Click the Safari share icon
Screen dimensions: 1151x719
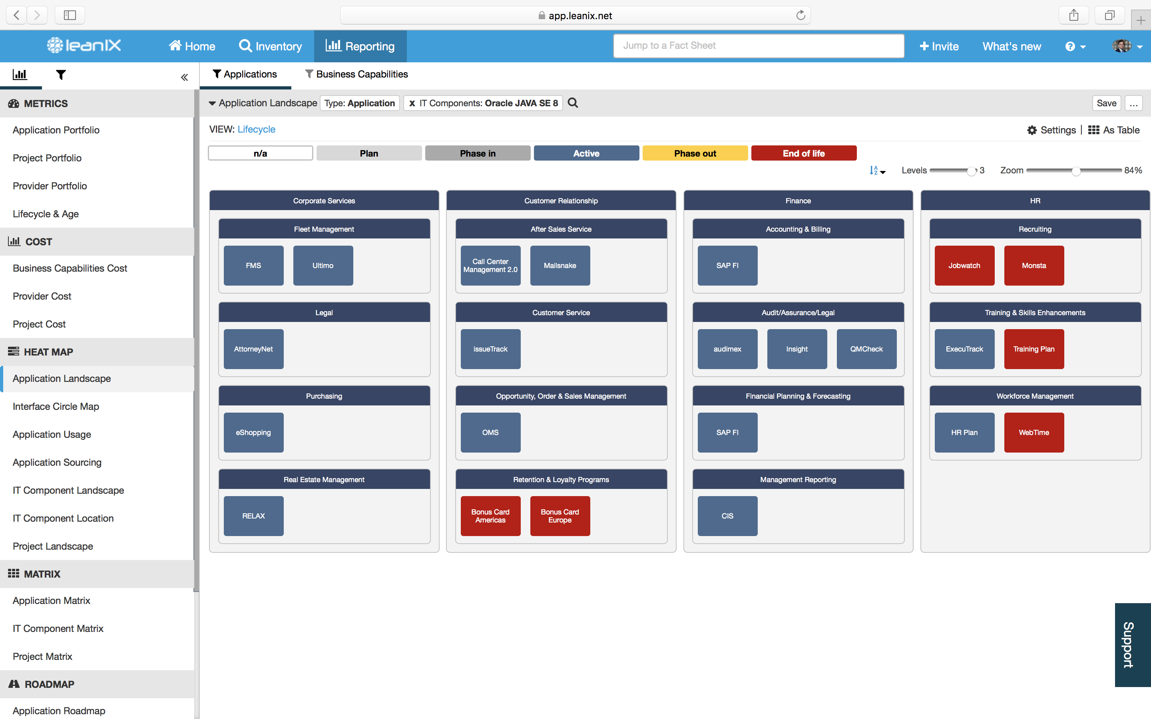1074,15
